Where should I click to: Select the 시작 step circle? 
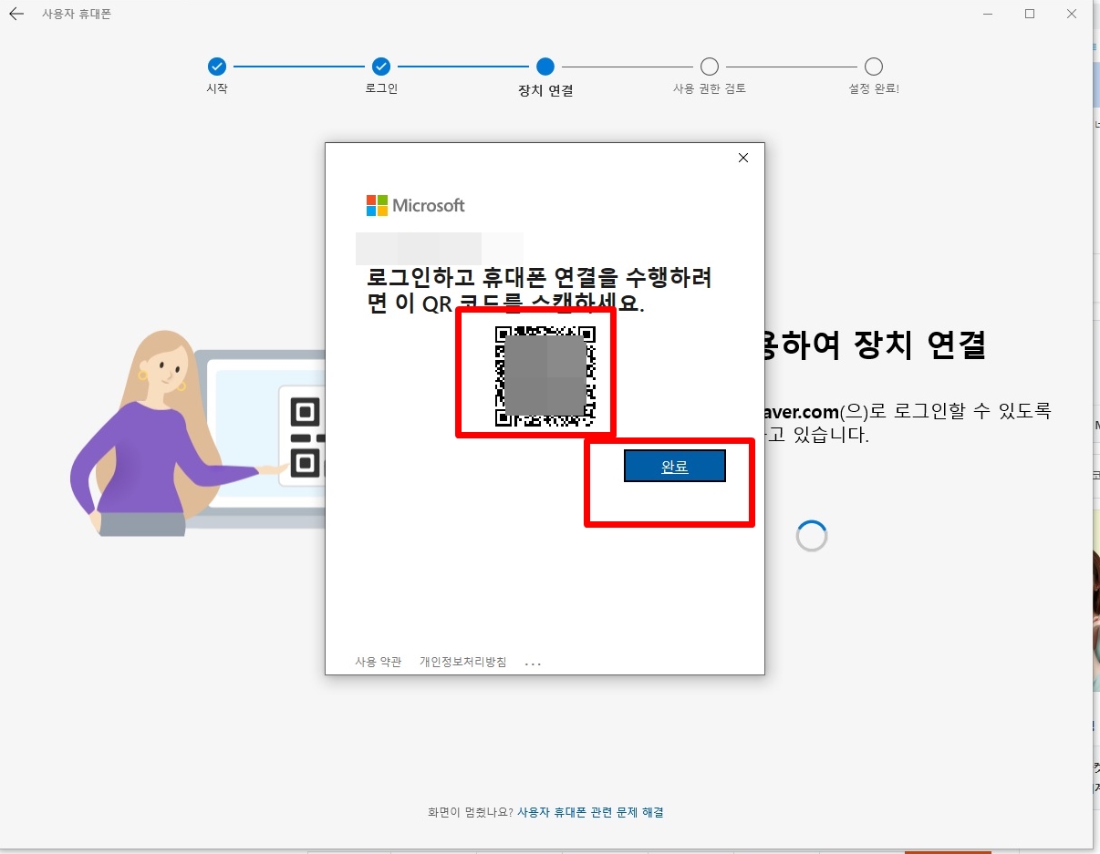pos(217,67)
